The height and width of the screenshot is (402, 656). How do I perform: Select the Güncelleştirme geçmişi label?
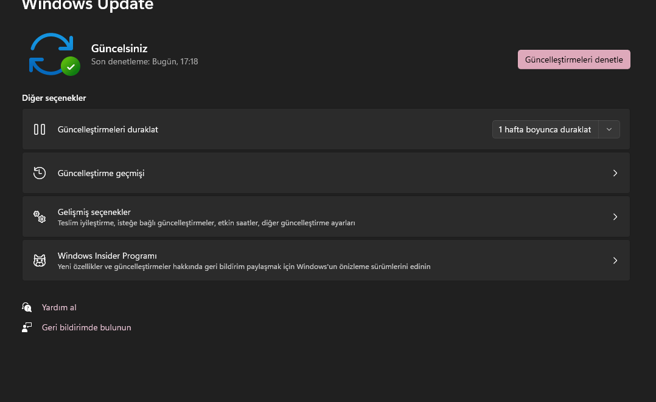click(101, 173)
